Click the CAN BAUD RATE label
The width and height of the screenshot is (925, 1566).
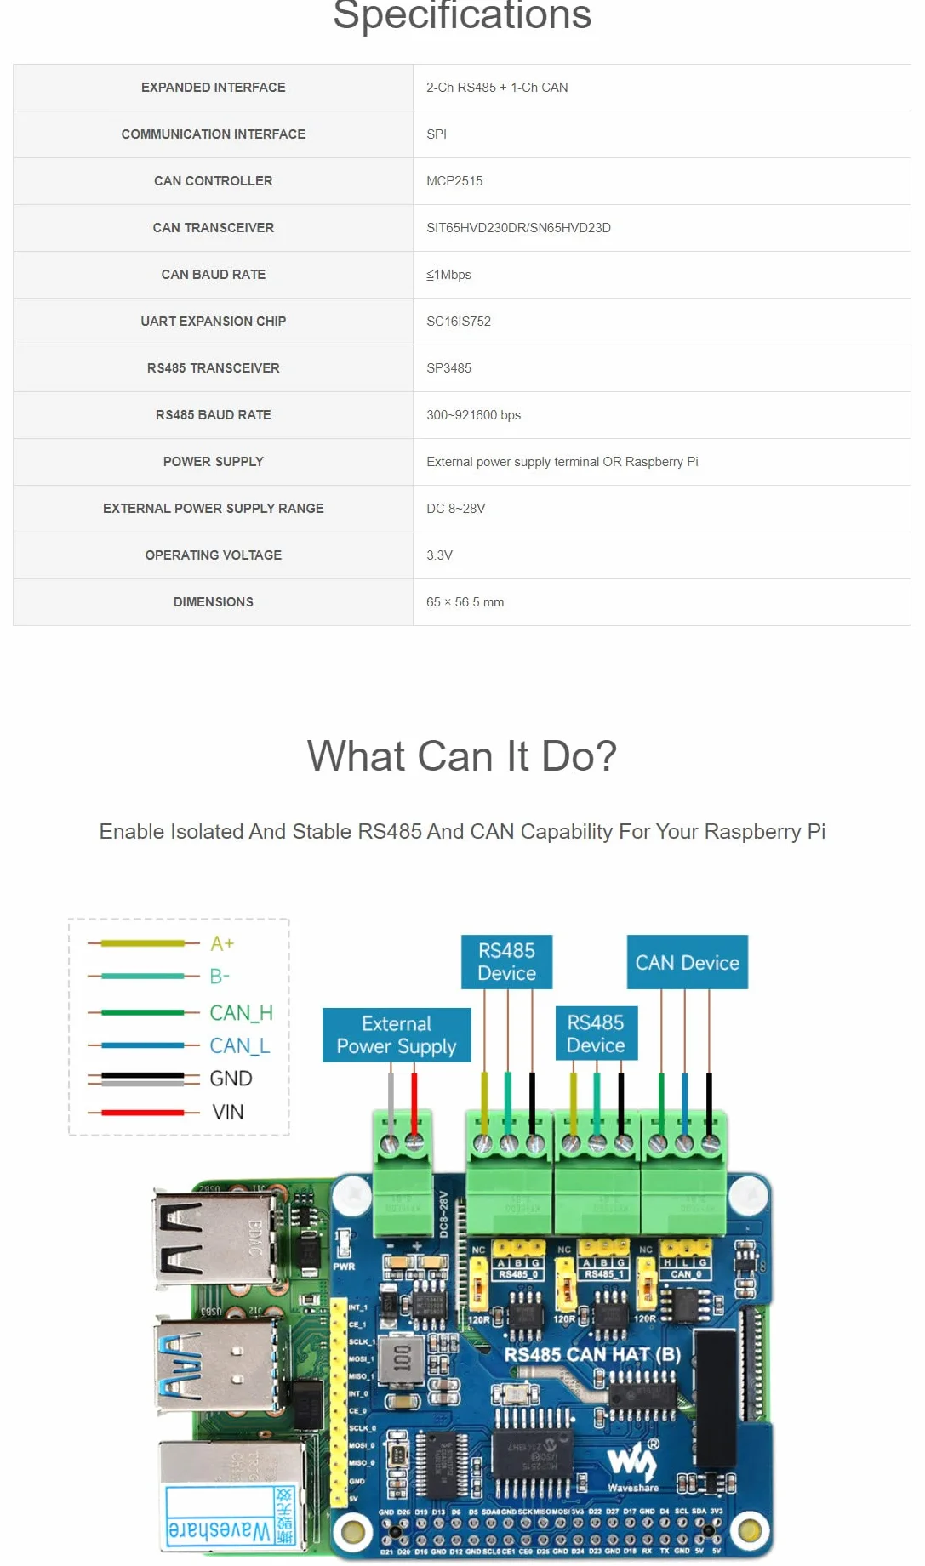tap(213, 275)
